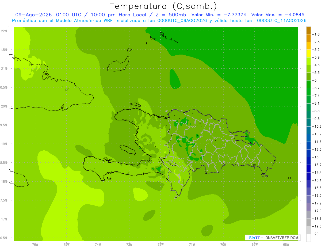
Task: Click the 19N latitude label
Action: pos(5,144)
